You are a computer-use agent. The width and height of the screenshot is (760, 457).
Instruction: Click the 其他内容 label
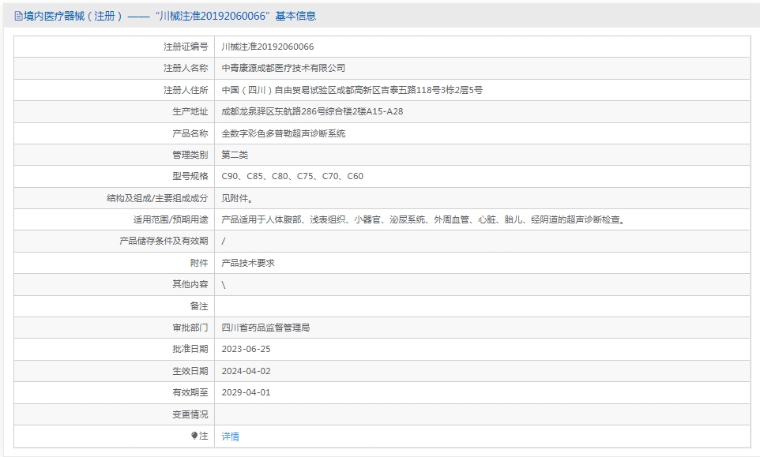coord(190,284)
